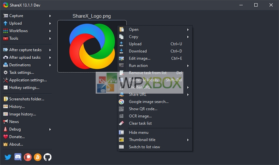Click the Capture camera icon
The height and width of the screenshot is (165, 279).
click(6, 16)
